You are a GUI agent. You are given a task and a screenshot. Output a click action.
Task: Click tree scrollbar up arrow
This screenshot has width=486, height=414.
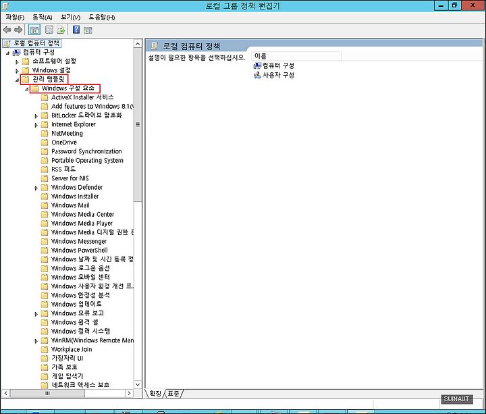(138, 44)
